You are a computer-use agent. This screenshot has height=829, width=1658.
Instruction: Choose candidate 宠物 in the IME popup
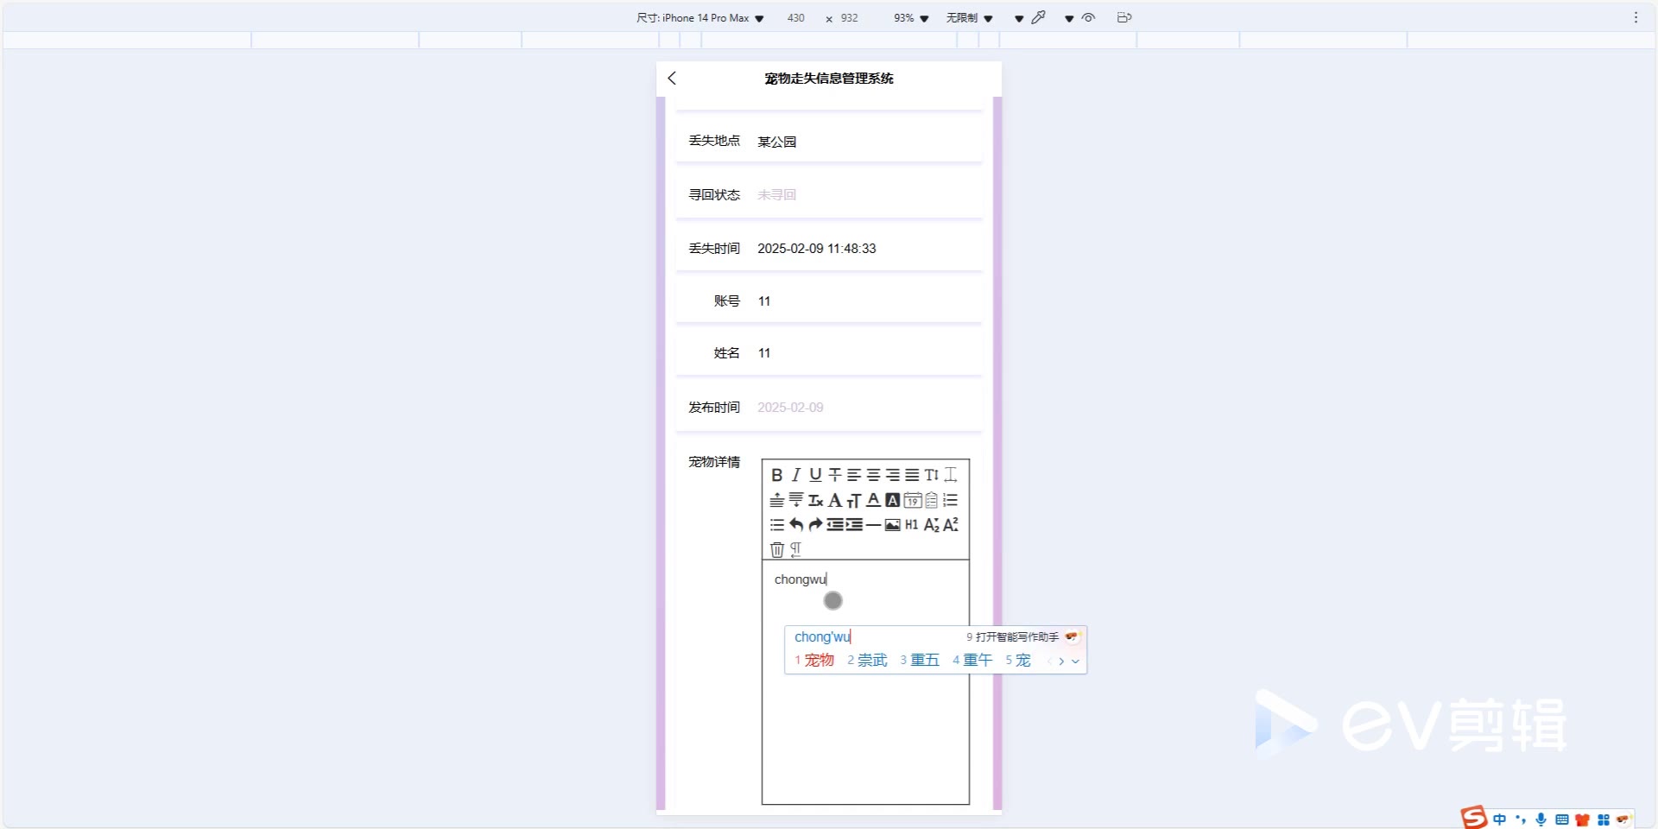click(814, 661)
